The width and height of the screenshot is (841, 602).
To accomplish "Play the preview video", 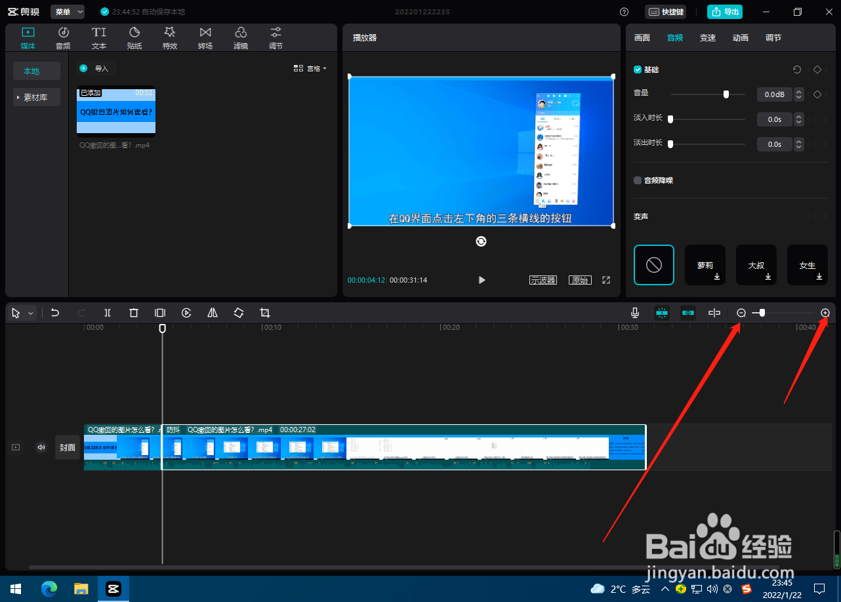I will coord(482,280).
